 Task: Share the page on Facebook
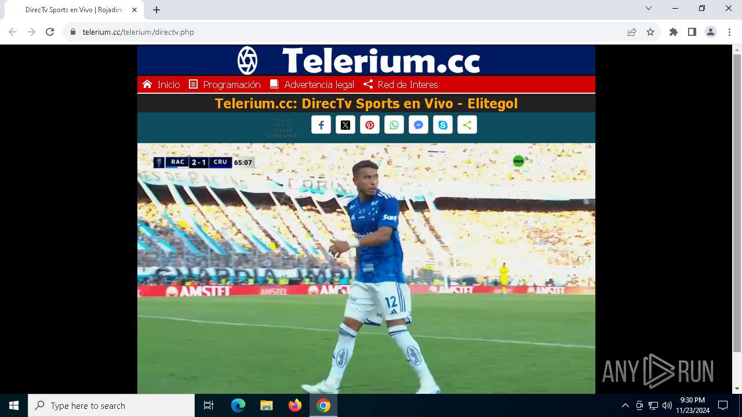click(321, 125)
